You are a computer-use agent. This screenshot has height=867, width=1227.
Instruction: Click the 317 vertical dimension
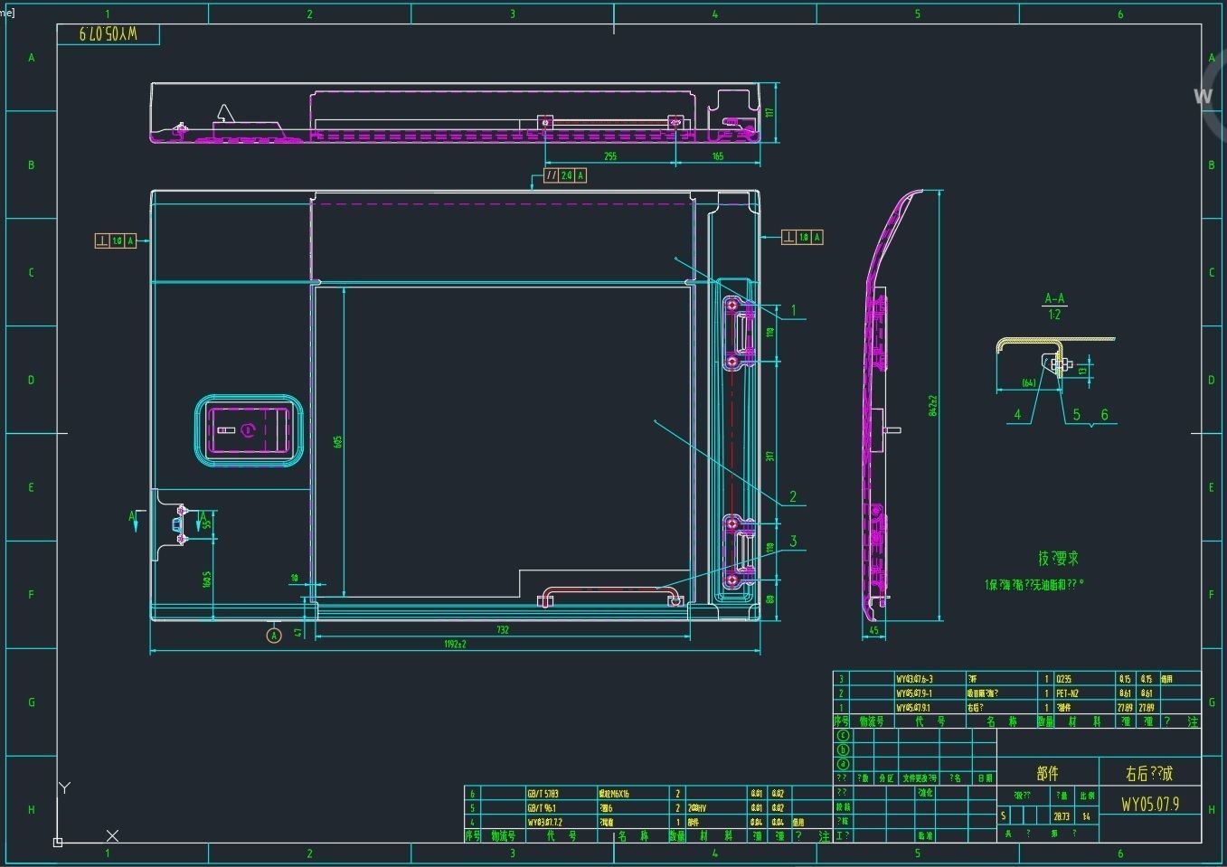(770, 456)
